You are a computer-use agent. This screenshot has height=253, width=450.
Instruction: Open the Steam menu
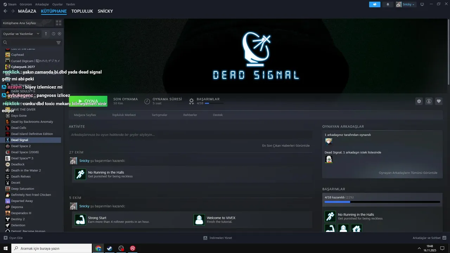tap(10, 4)
